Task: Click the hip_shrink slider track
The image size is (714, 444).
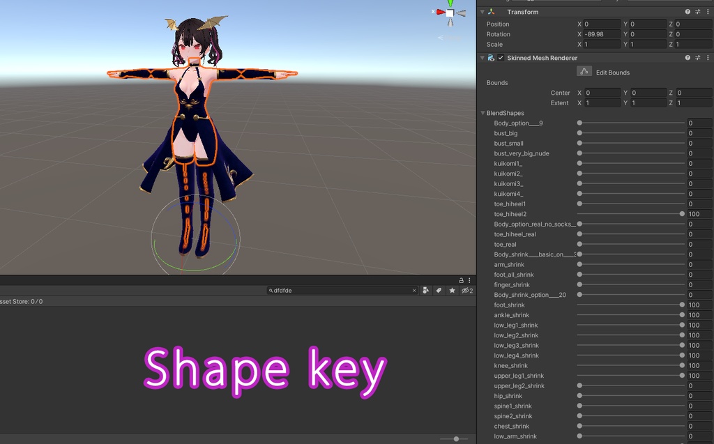Action: tap(630, 396)
